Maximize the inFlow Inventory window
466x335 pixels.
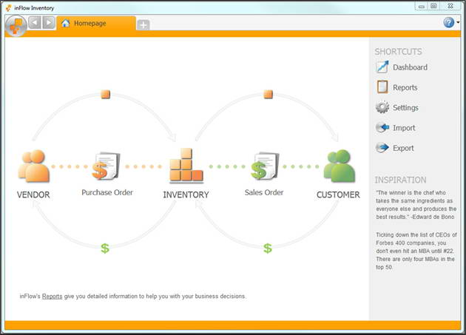[434, 6]
